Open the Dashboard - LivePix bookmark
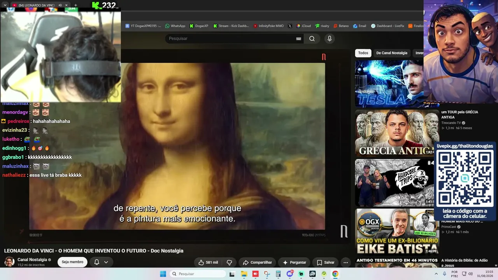This screenshot has height=280, width=498. pos(388,26)
